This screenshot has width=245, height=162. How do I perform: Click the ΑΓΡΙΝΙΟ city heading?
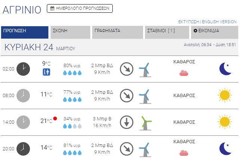click(22, 10)
